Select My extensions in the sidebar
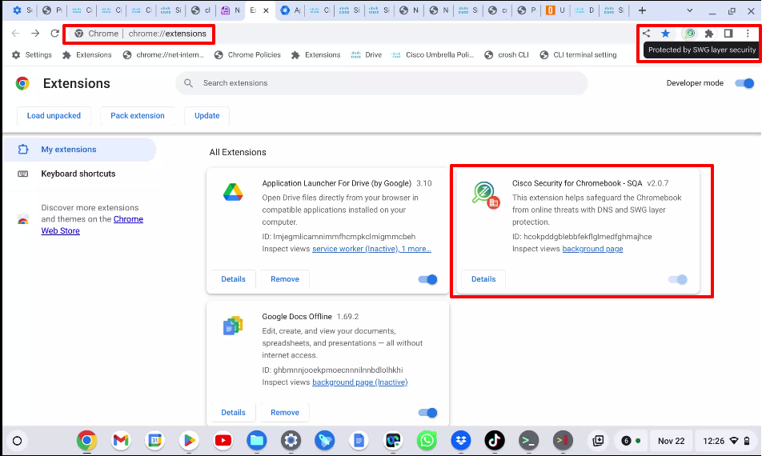The image size is (766, 456). pyautogui.click(x=79, y=150)
